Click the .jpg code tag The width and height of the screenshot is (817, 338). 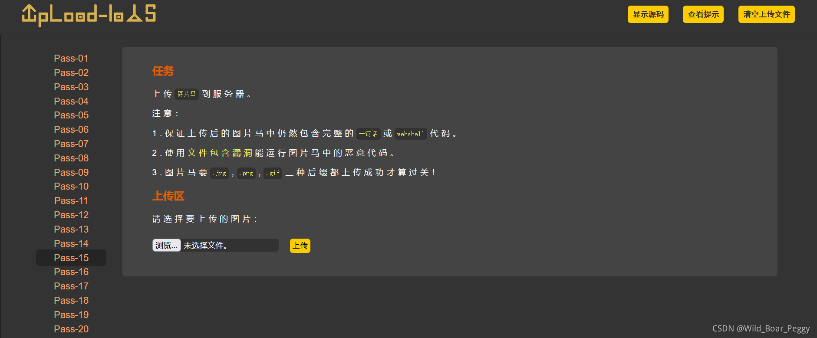pyautogui.click(x=220, y=173)
